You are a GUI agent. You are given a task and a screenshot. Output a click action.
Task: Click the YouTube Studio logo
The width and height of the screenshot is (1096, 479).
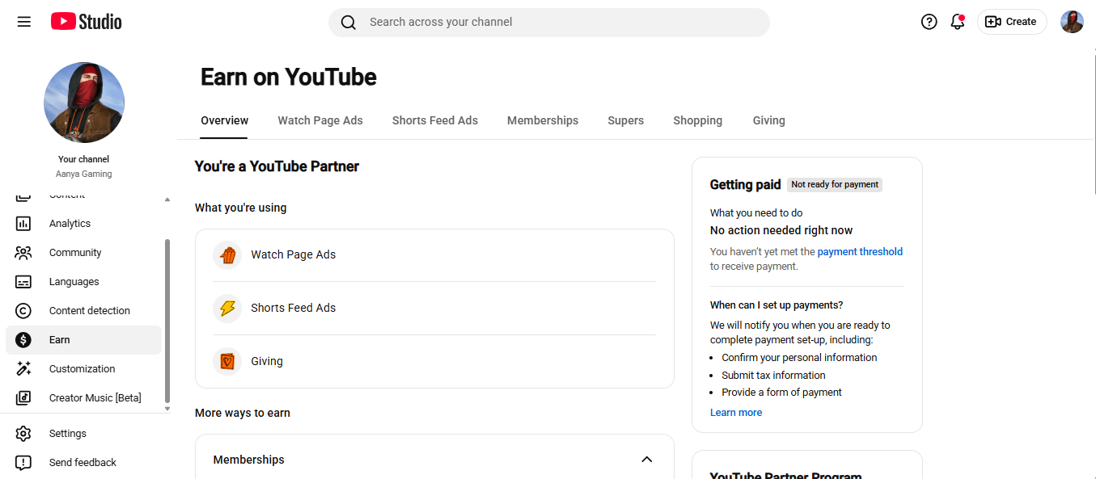click(x=87, y=22)
